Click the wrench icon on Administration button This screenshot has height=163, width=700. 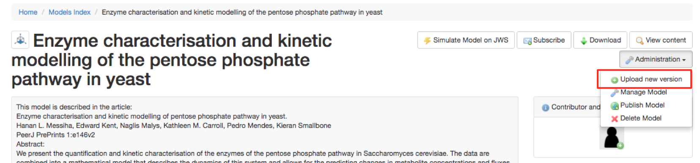[x=629, y=60]
